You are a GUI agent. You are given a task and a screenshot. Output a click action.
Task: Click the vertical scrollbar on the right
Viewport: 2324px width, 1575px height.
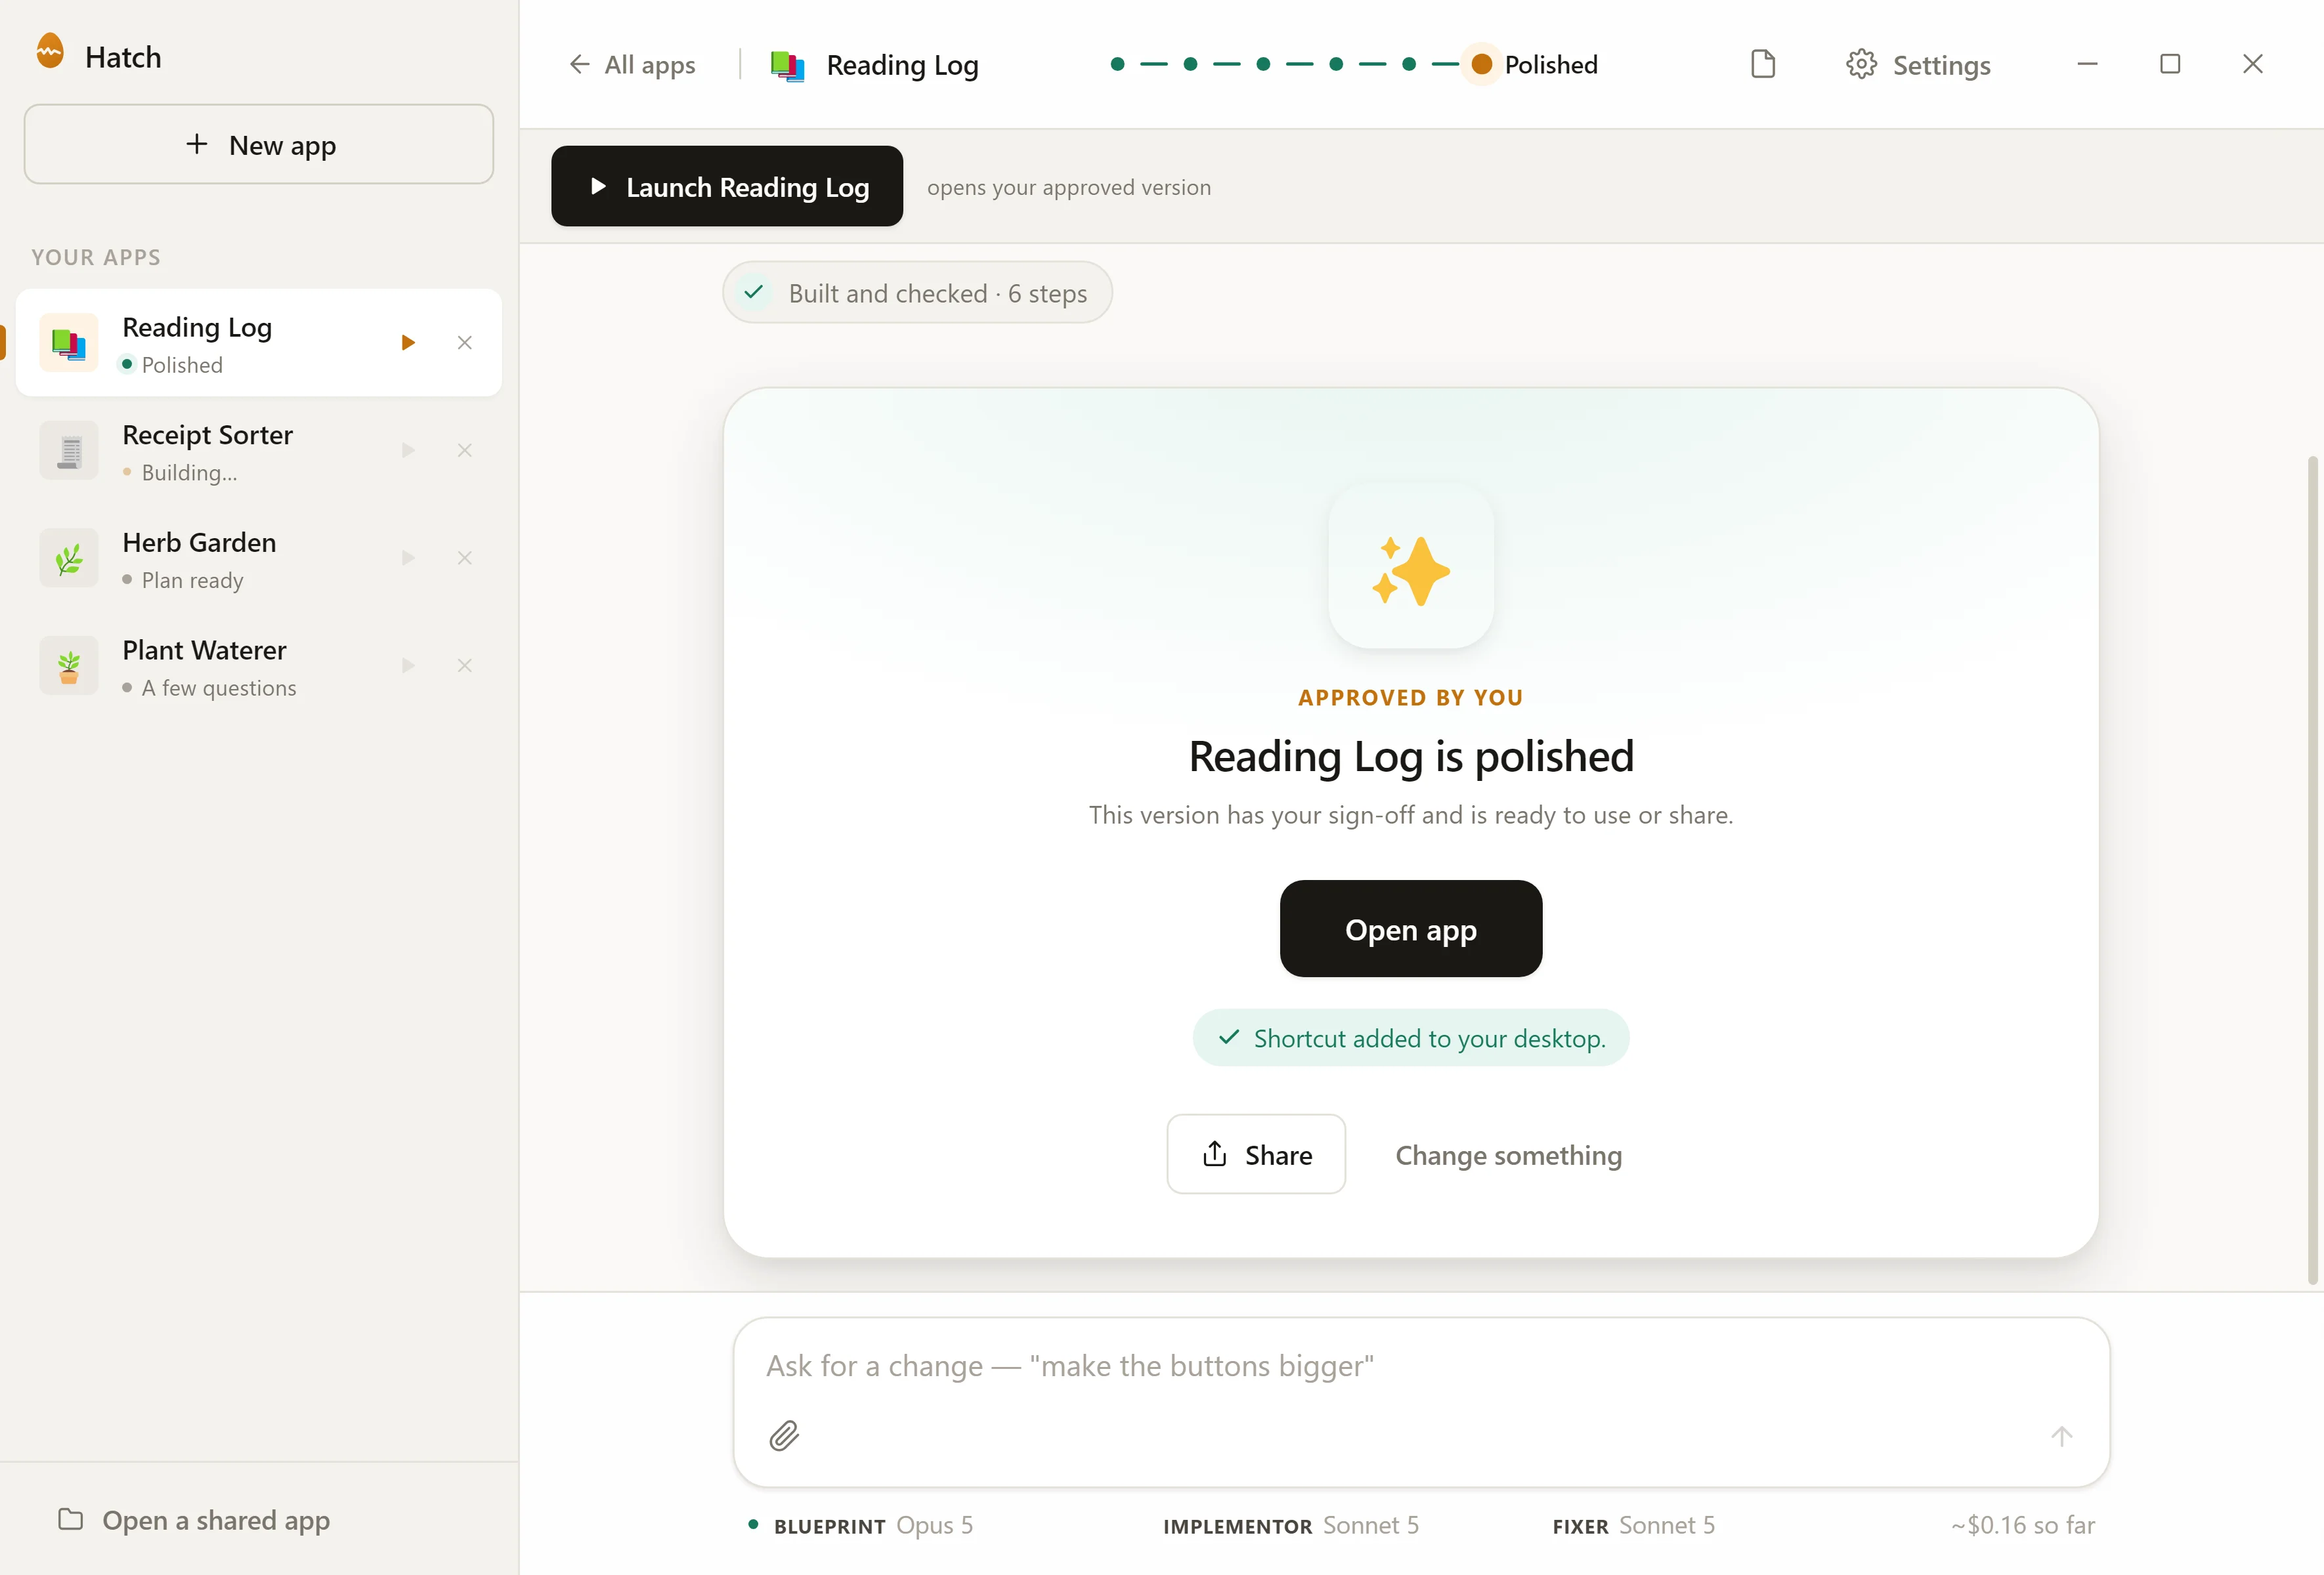pos(2312,870)
